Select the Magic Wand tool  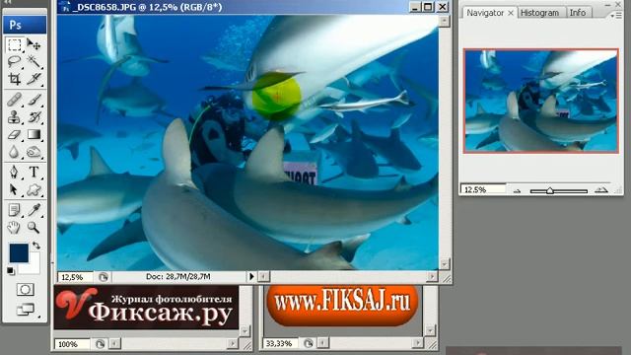[34, 61]
